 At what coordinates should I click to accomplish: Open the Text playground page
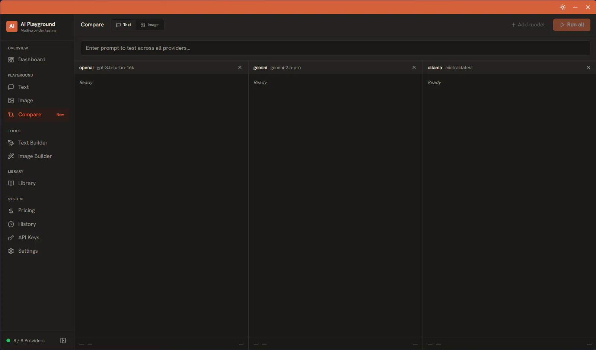click(37, 87)
